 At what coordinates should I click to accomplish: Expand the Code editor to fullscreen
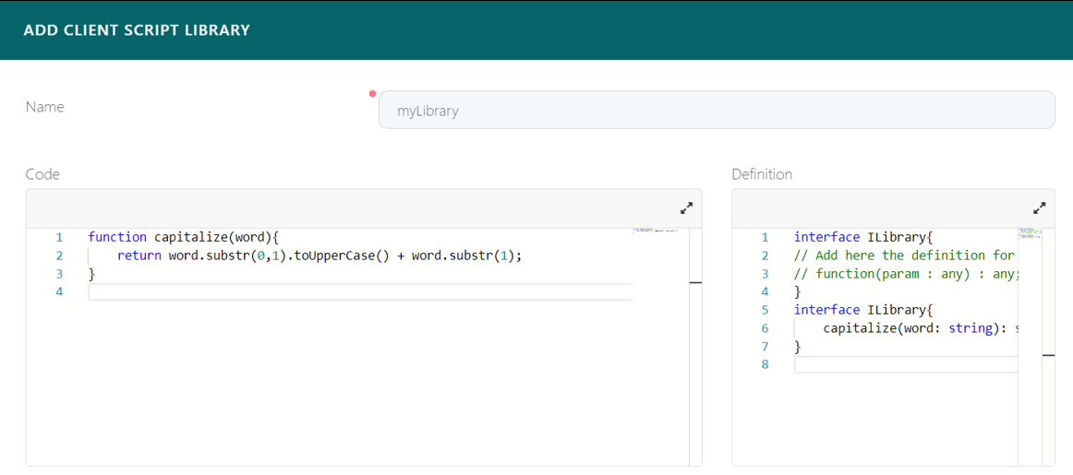click(686, 208)
